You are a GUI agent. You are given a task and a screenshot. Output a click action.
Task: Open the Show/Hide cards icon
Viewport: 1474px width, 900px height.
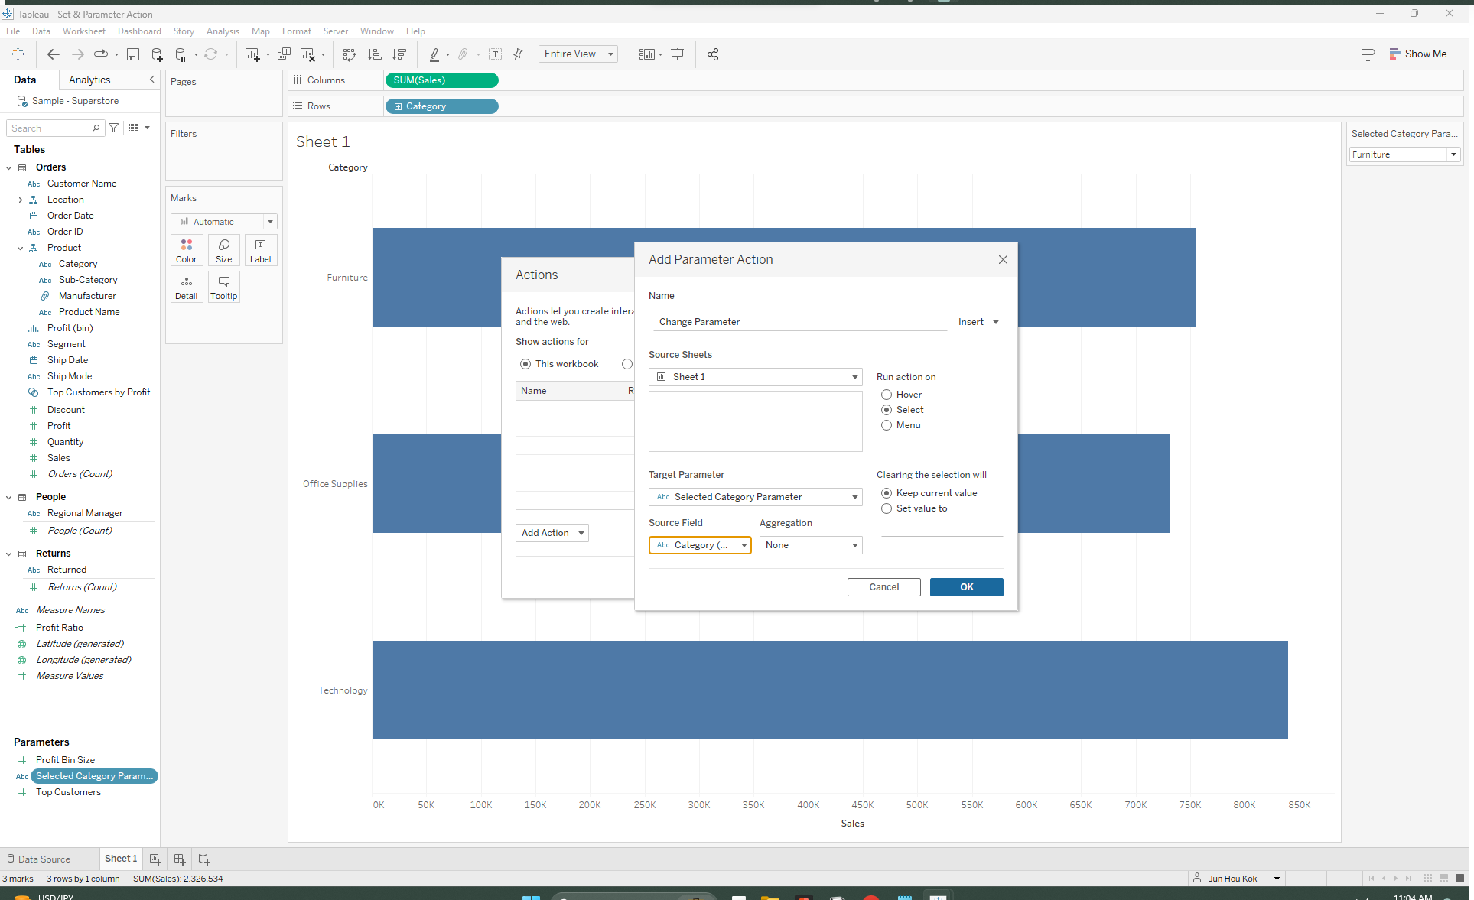point(647,54)
